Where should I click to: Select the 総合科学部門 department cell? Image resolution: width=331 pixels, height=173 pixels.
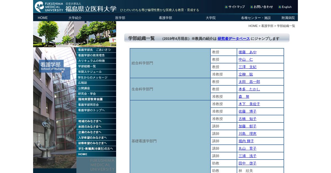point(170,63)
